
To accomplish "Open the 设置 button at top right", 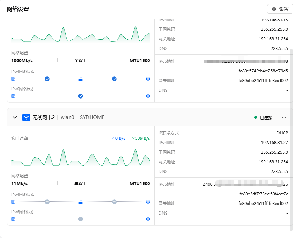I will click(280, 9).
